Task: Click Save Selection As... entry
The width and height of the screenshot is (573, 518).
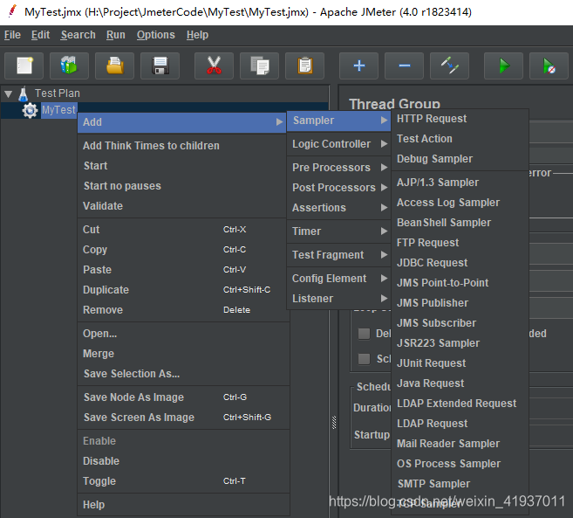Action: [182, 374]
